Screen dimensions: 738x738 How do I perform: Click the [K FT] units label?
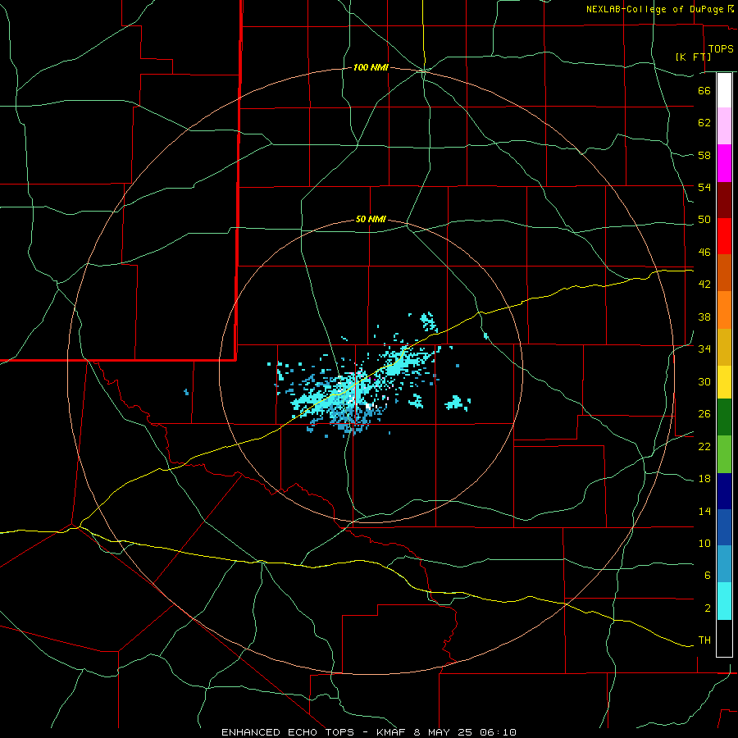(693, 57)
